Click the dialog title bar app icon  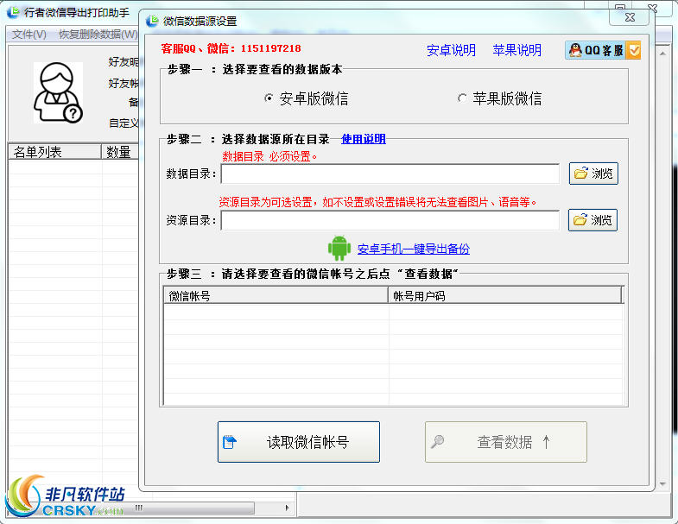tap(152, 21)
